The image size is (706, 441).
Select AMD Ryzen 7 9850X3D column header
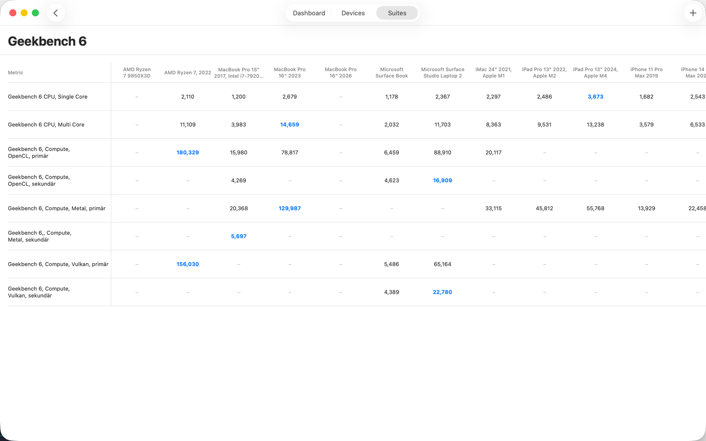(x=137, y=73)
